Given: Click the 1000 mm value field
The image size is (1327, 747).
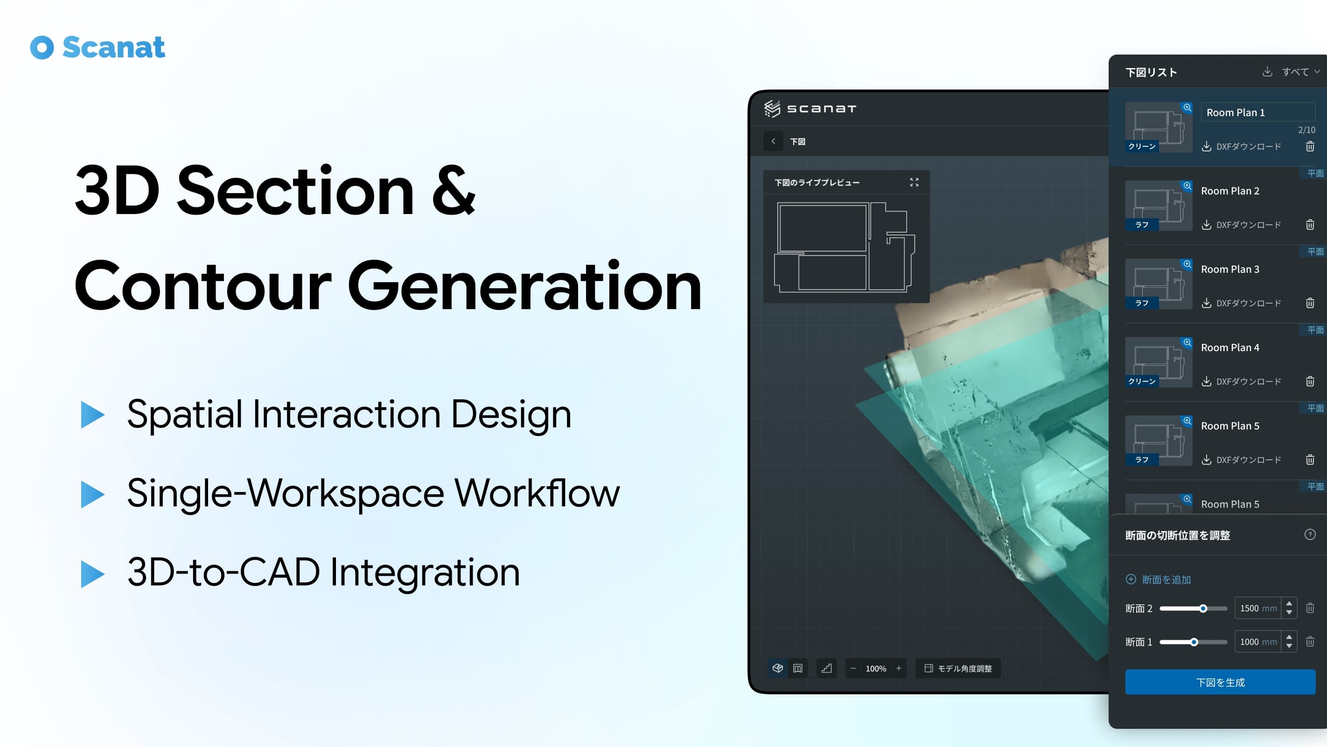Looking at the screenshot, I should 1257,642.
